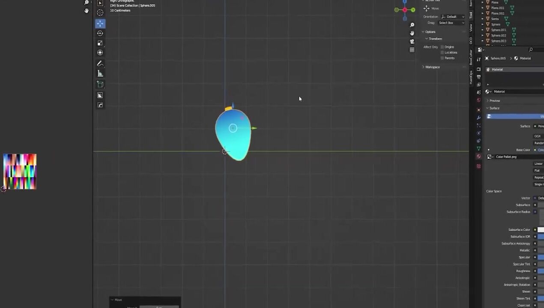The width and height of the screenshot is (544, 308).
Task: Click the viewport pan hand icon
Action: (x=412, y=33)
